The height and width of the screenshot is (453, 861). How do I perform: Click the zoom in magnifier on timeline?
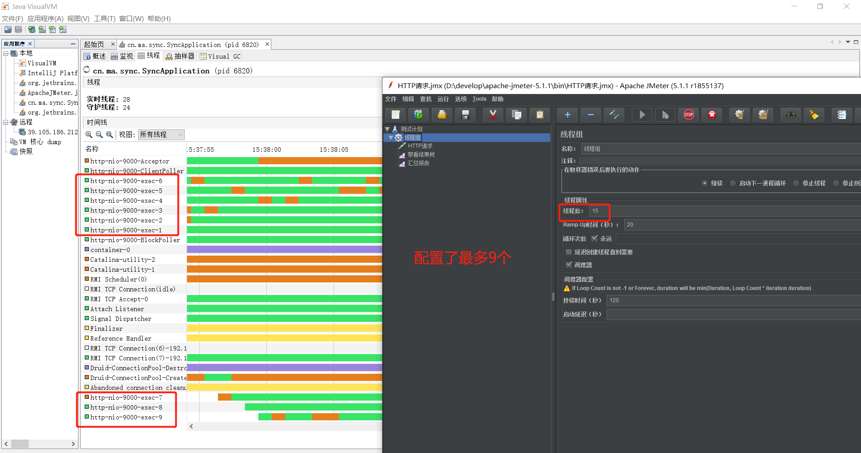89,135
